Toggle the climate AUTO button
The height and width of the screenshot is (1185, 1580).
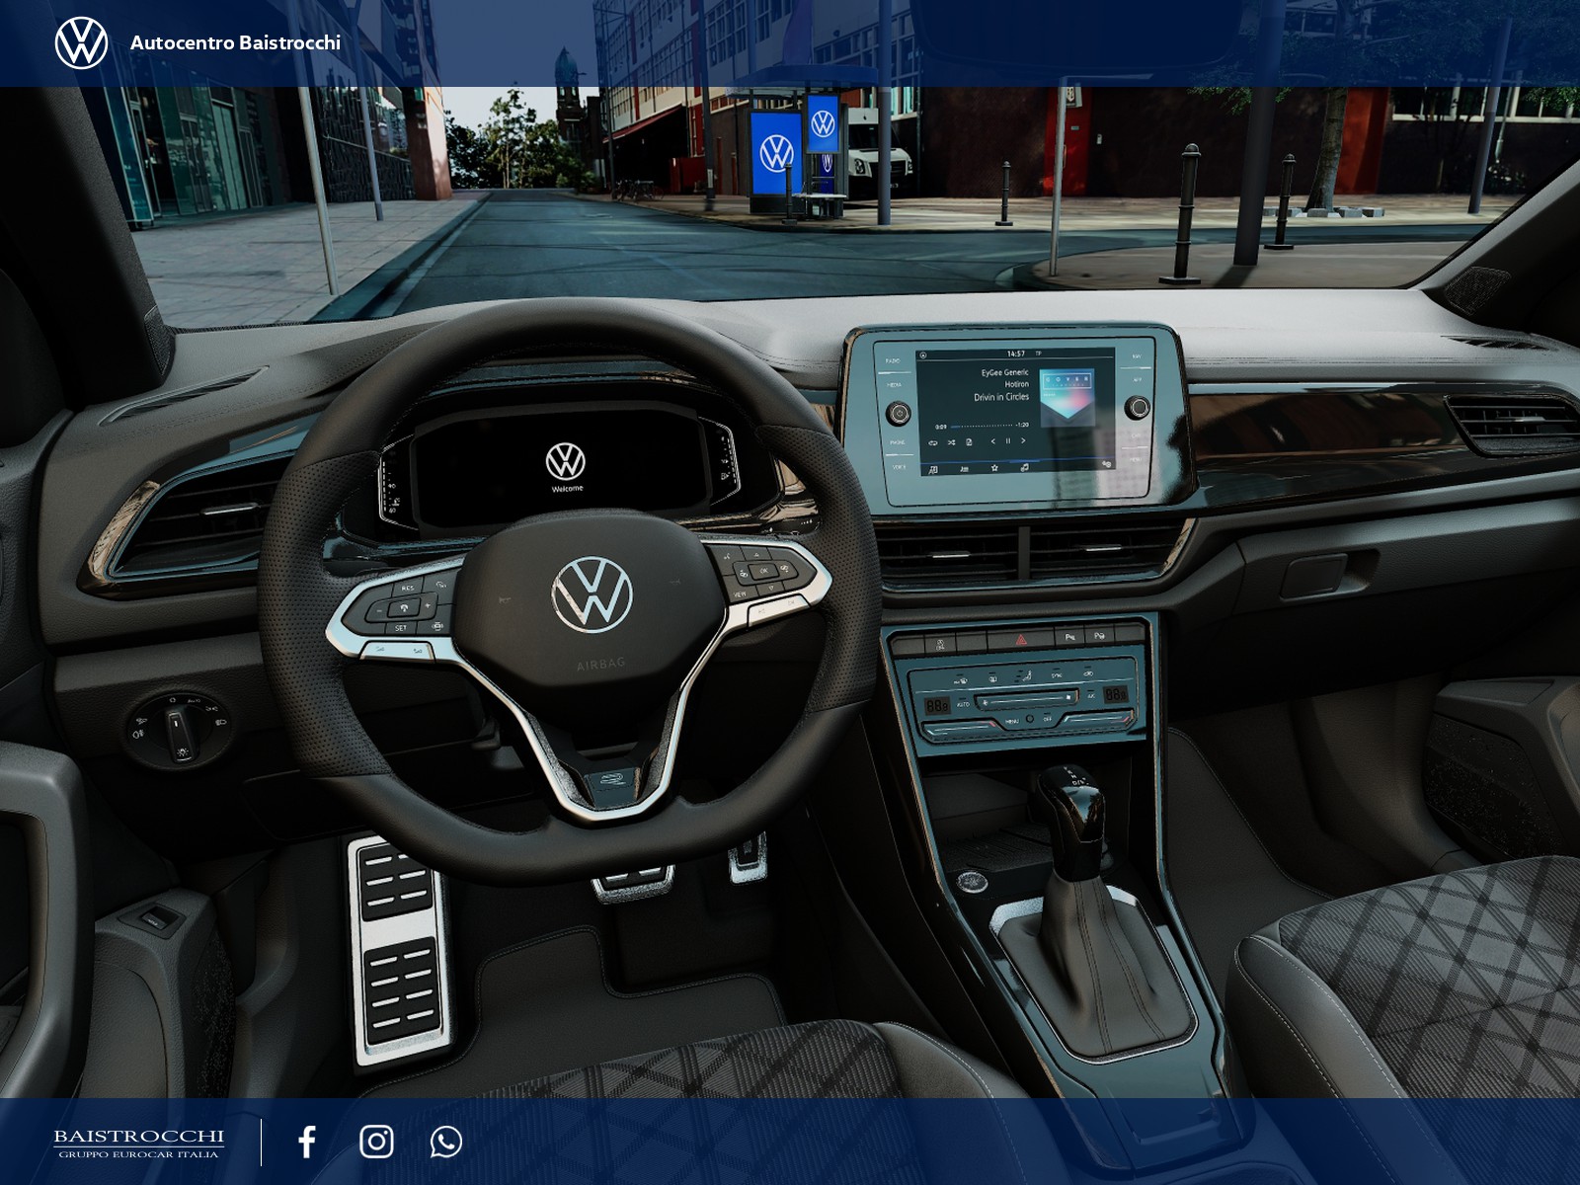(963, 704)
